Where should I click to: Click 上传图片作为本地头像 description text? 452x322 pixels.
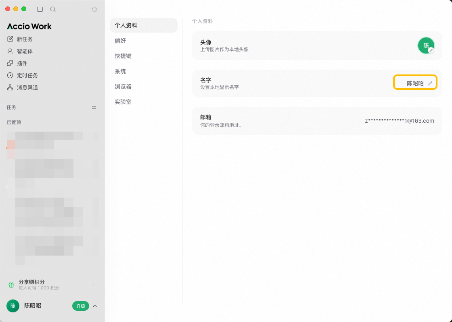click(224, 50)
